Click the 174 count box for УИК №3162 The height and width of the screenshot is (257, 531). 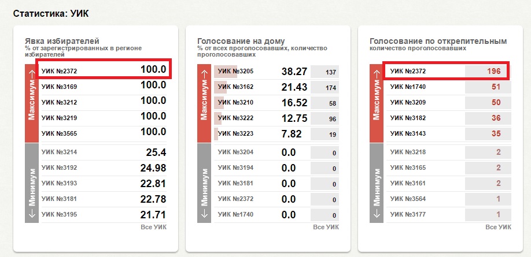325,88
